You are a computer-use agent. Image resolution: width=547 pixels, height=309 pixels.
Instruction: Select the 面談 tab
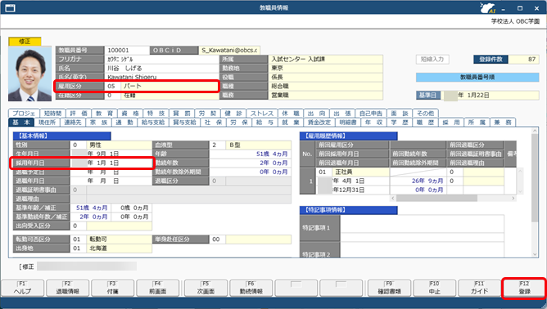coord(400,114)
